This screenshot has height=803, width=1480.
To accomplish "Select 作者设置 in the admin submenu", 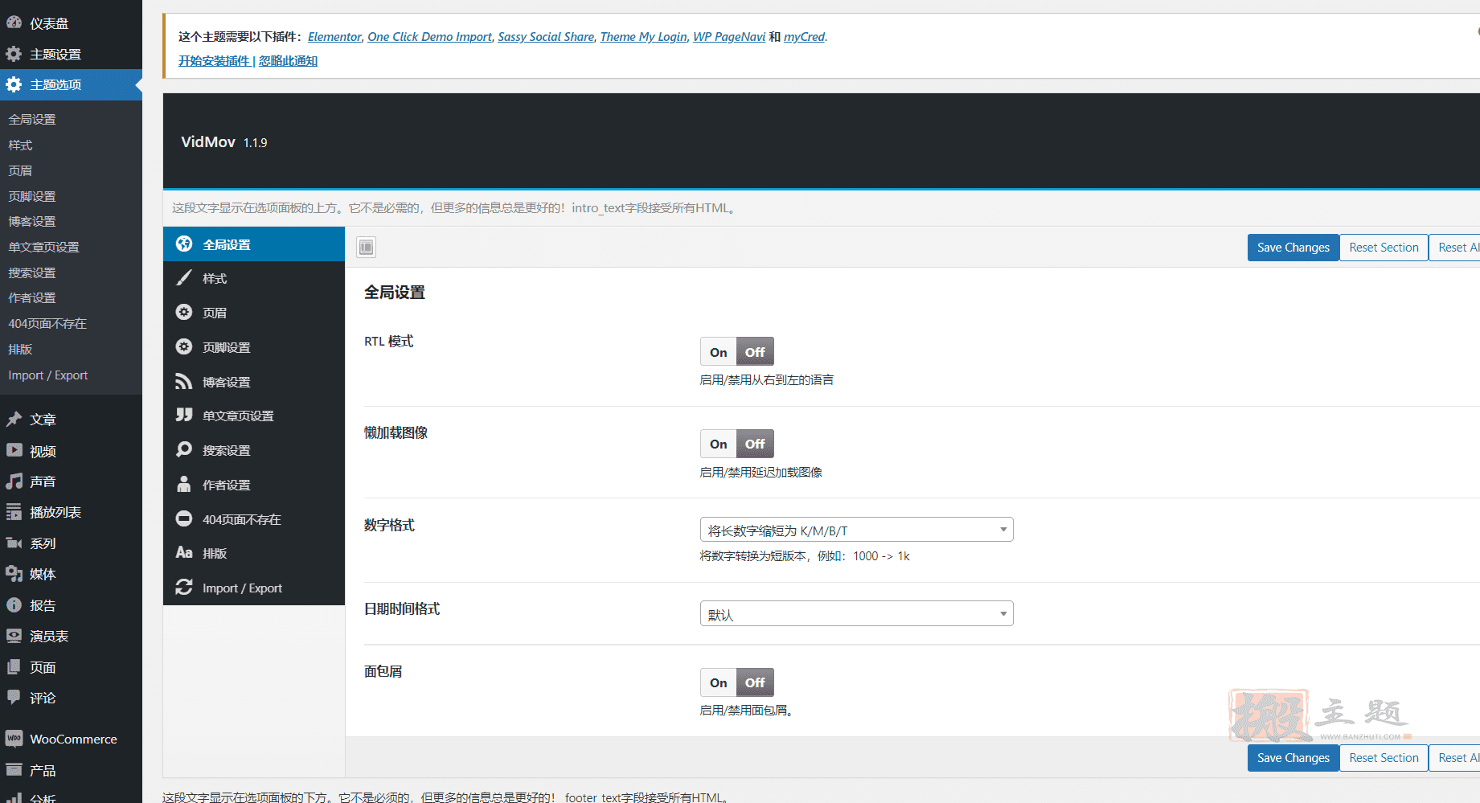I will point(32,297).
